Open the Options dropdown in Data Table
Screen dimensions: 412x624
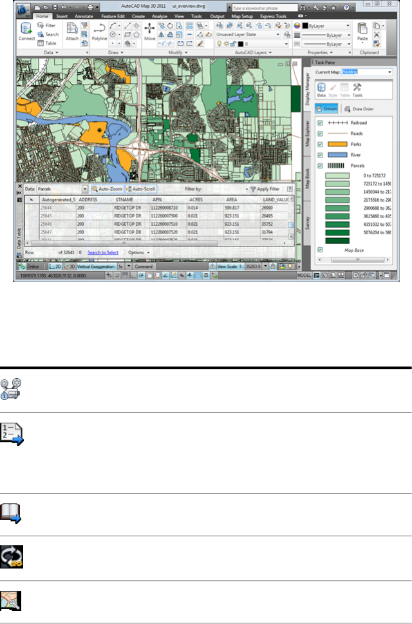point(139,253)
